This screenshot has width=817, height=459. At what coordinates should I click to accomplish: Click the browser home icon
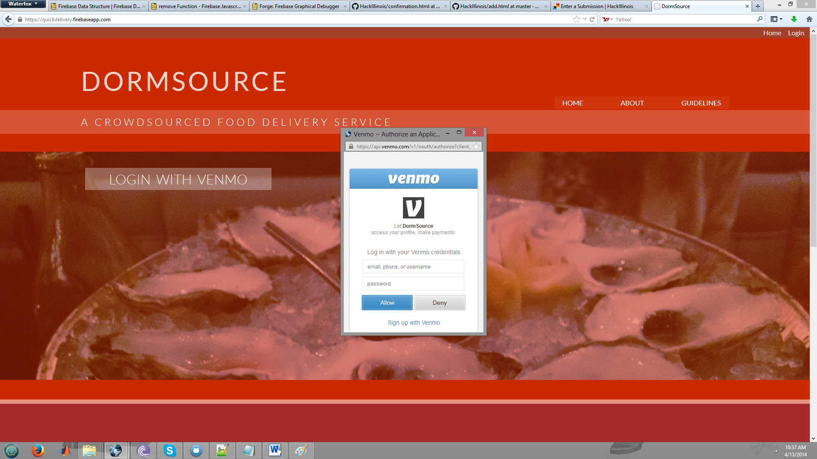click(x=809, y=19)
